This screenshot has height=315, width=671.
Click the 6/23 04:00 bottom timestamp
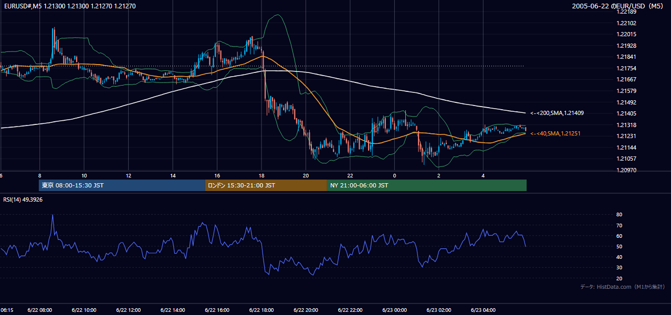pos(483,310)
